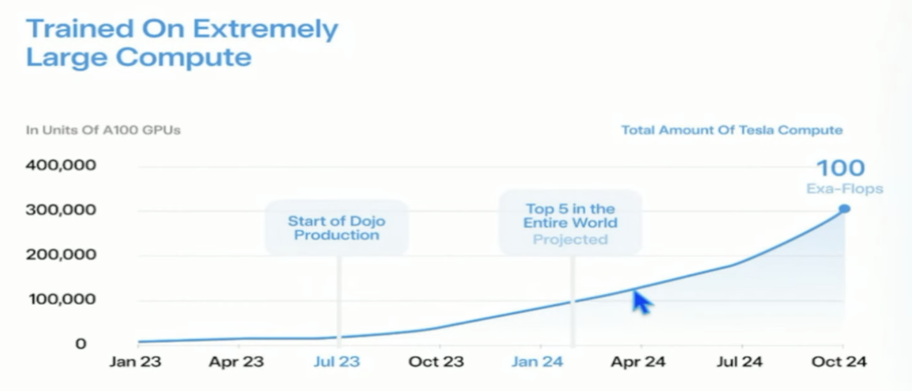912x391 pixels.
Task: Click the Apr 23 x-axis label
Action: (236, 362)
